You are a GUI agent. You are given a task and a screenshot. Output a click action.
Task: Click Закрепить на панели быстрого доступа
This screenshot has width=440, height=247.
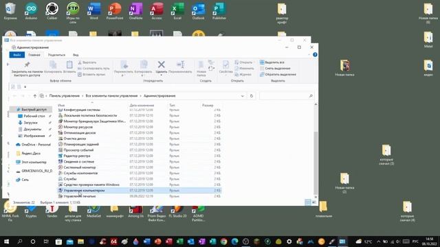[27, 69]
